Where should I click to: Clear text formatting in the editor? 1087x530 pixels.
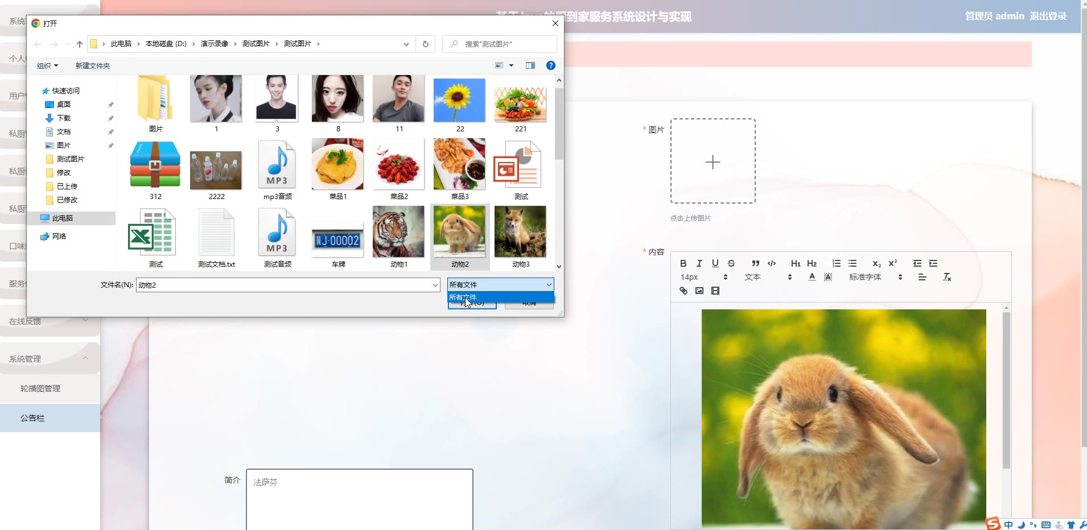(946, 277)
